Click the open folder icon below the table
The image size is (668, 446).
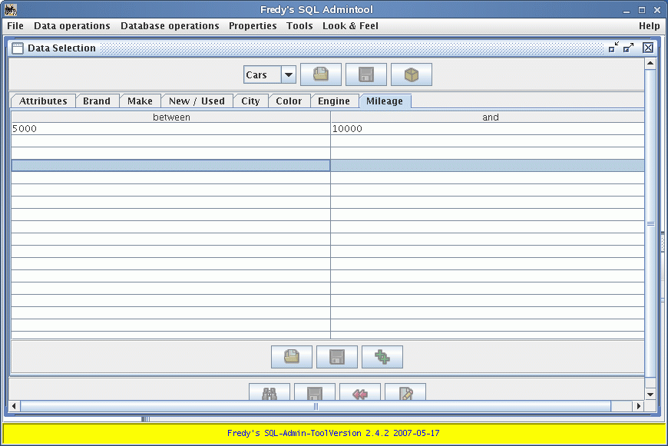coord(291,357)
